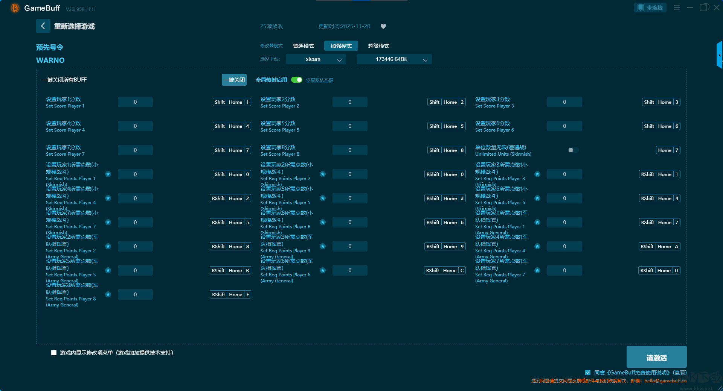Uncheck the GameBuff disclaimer agreement checkbox
Screen dimensions: 723x391
click(x=588, y=373)
